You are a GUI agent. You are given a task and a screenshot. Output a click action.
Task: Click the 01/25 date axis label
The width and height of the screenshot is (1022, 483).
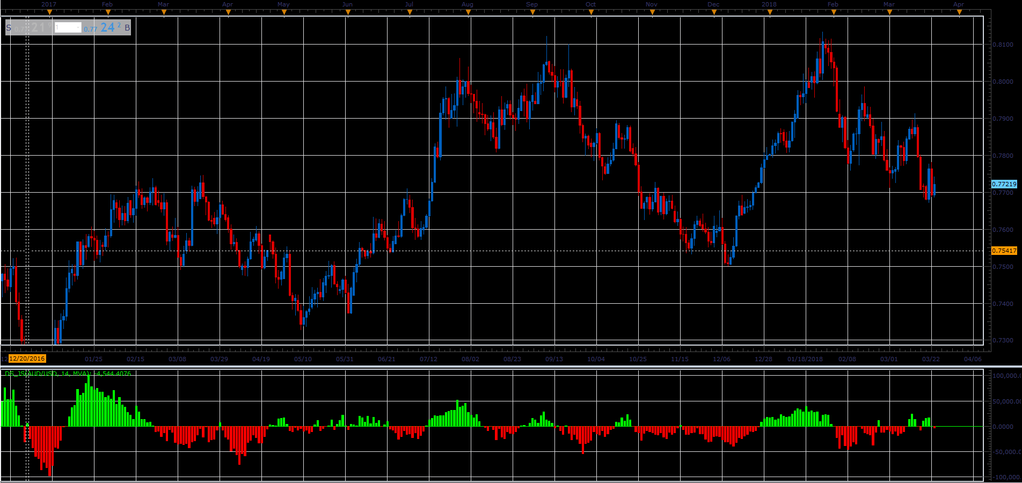click(x=93, y=359)
